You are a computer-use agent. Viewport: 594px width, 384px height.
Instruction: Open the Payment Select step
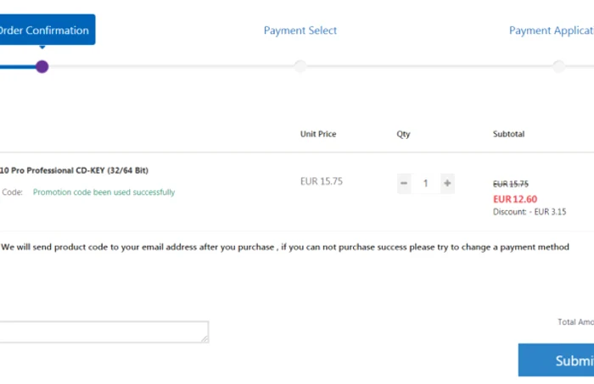[x=300, y=31]
